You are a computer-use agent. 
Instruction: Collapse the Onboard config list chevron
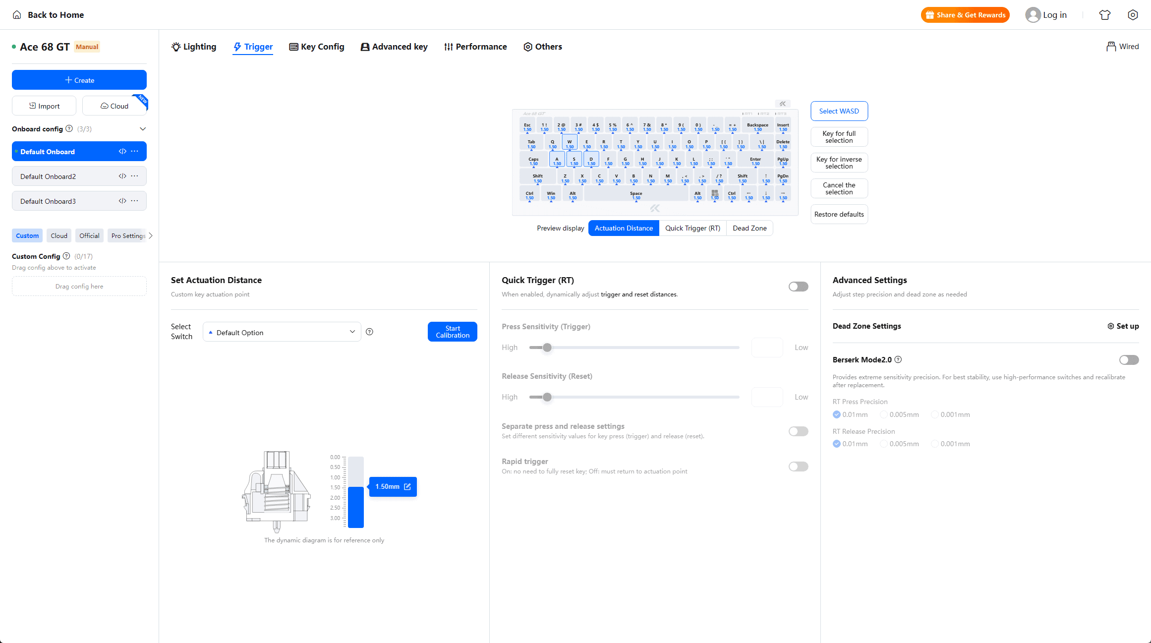pos(143,129)
